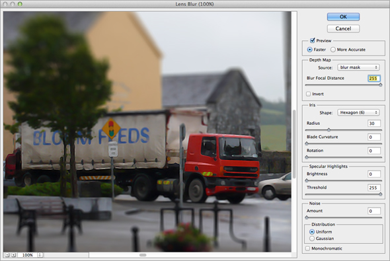Choose Gaussian noise distribution
Viewport: 390px width, 261px height.
[x=312, y=239]
